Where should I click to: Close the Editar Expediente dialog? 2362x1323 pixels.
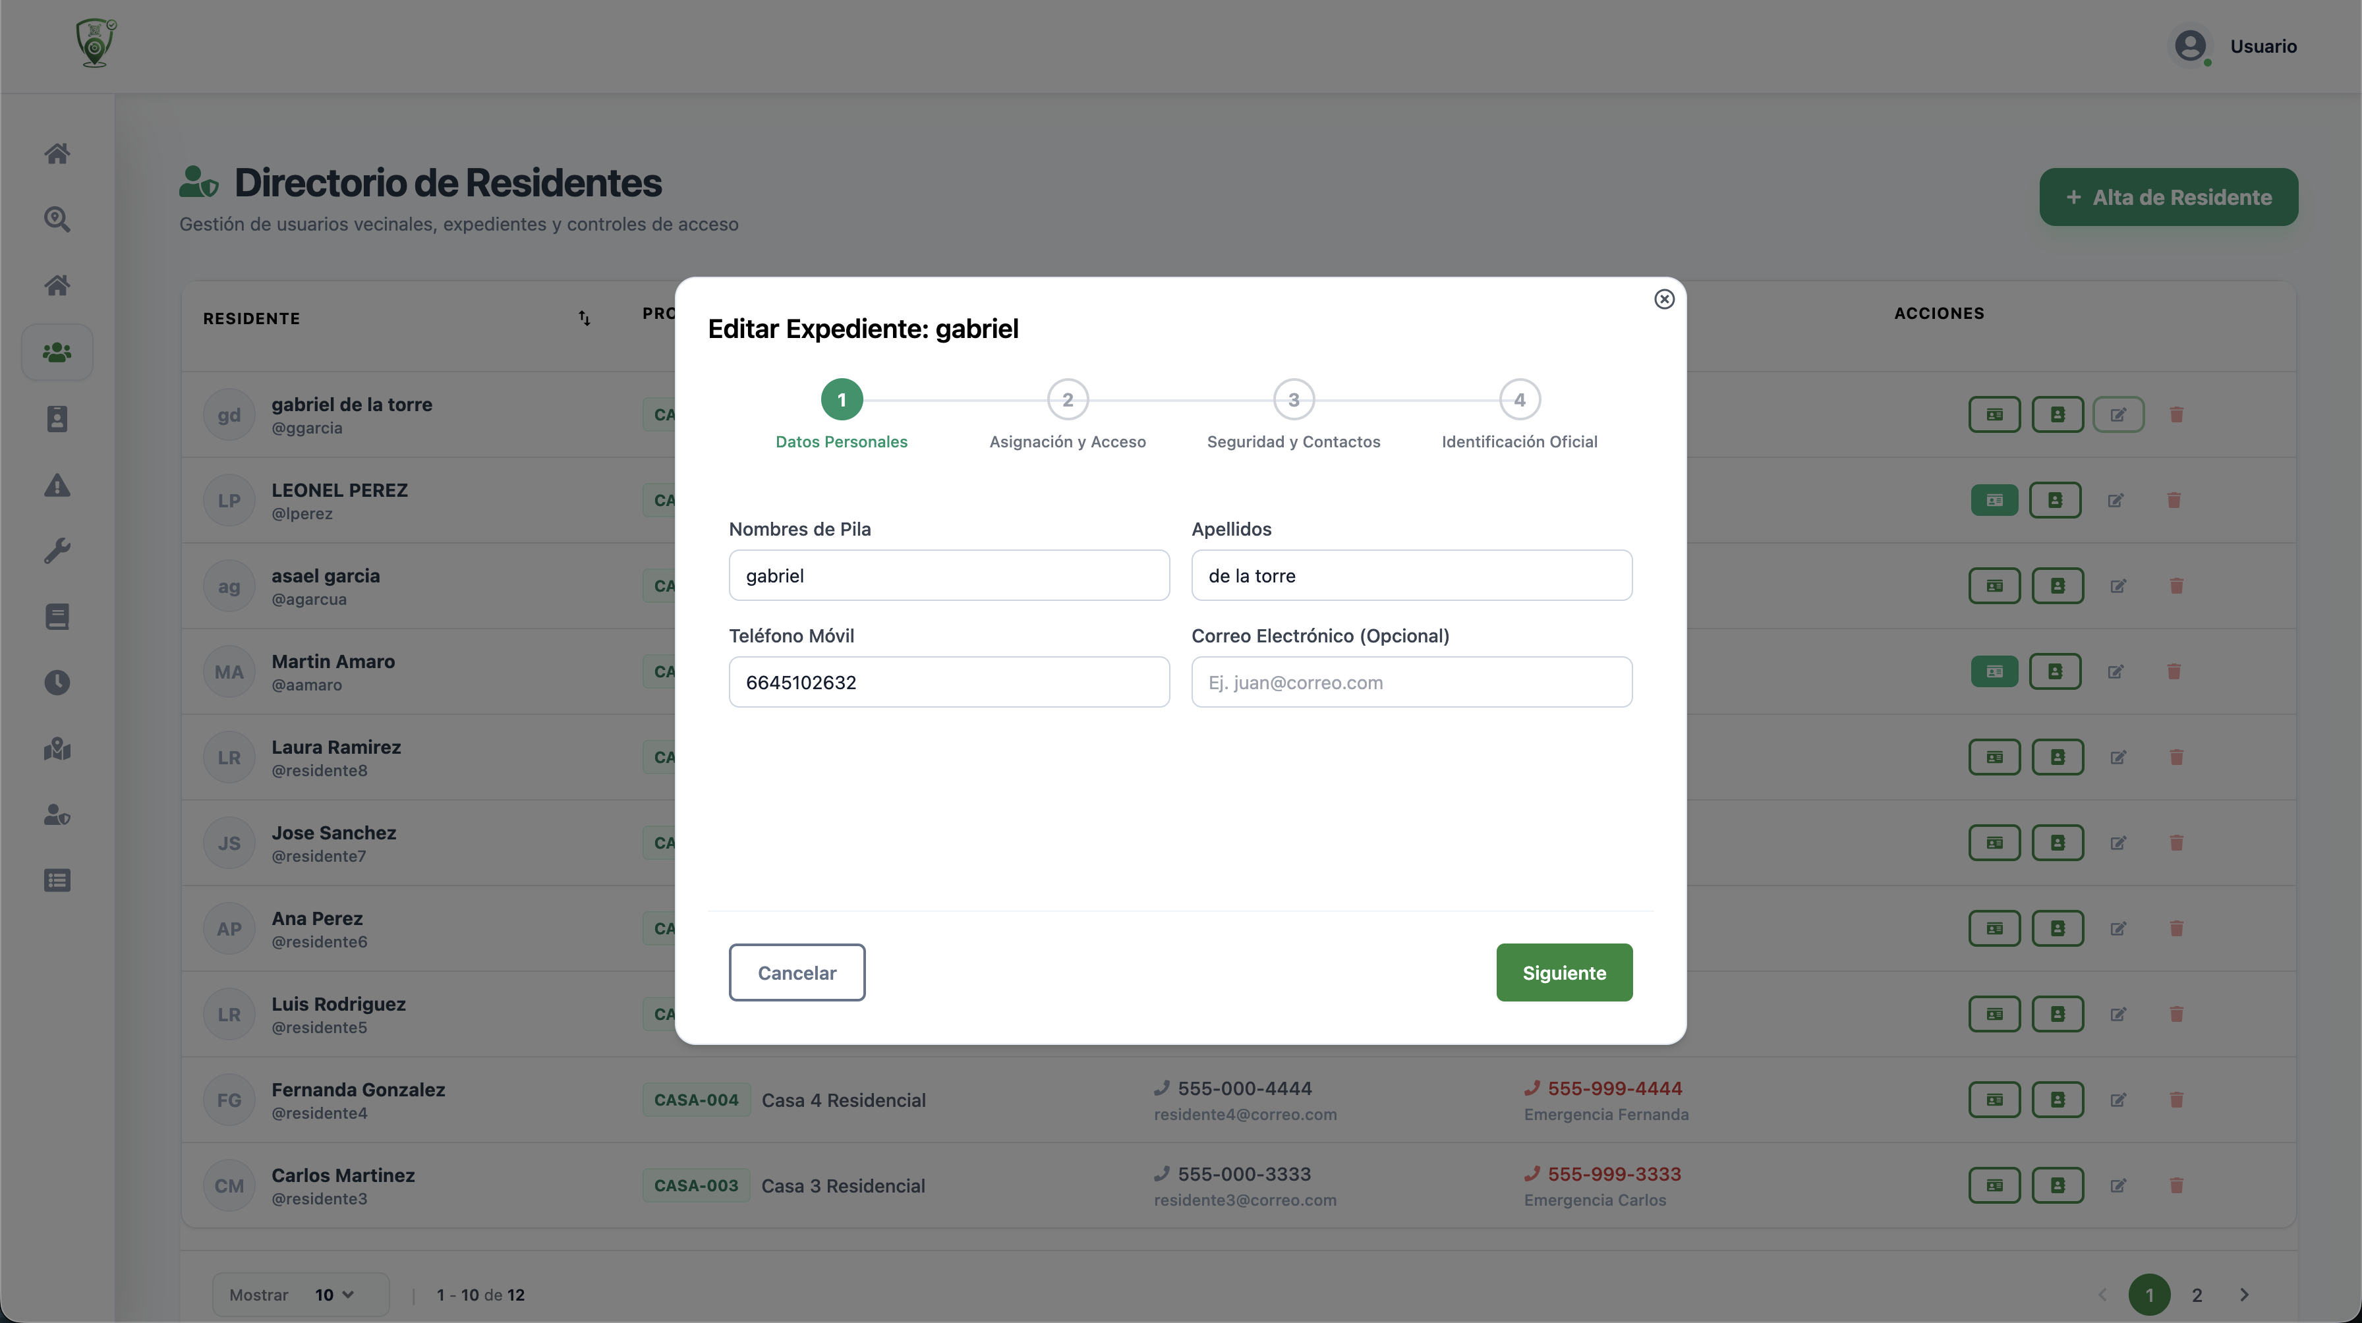1663,299
